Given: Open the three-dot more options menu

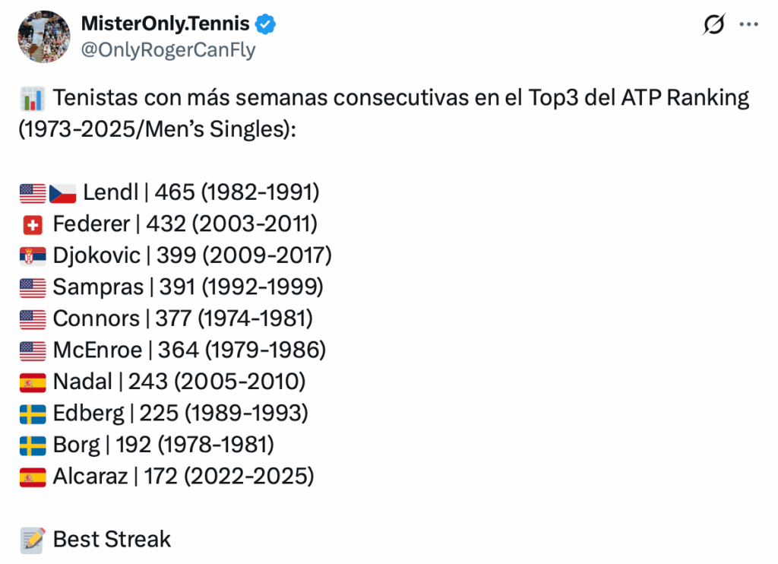Looking at the screenshot, I should pos(749,25).
